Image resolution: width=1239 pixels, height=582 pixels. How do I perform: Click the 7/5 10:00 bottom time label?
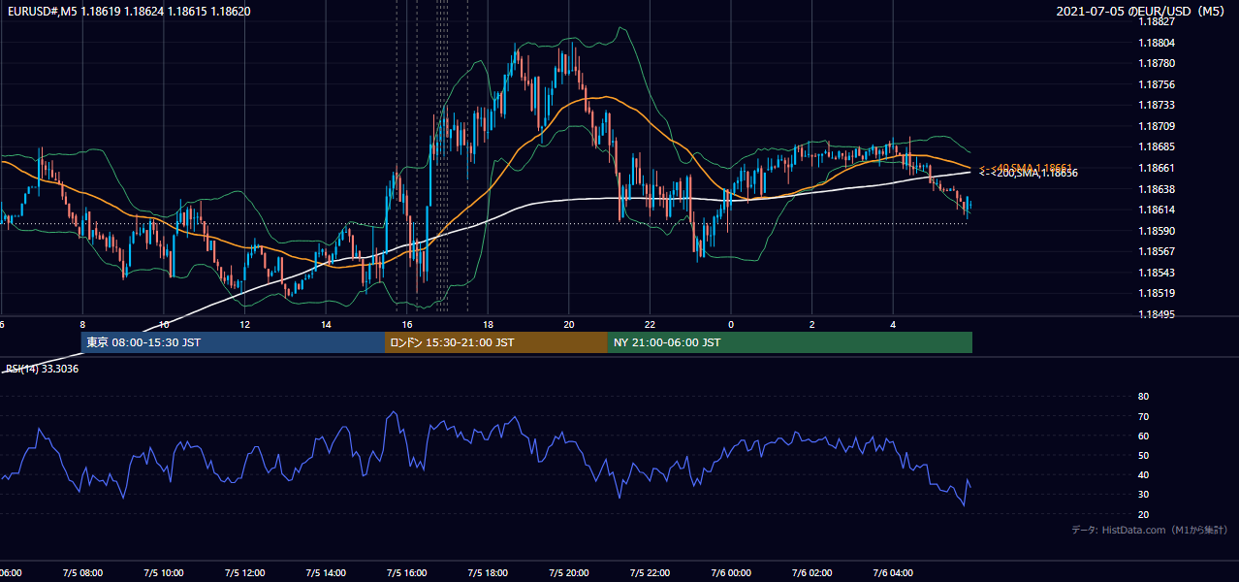tap(164, 573)
